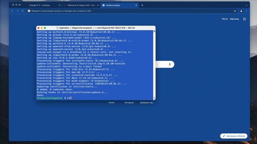Open the Интернет shortcut
The image size is (257, 144).
(x=129, y=102)
